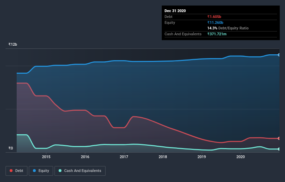The height and width of the screenshot is (182, 285).
Task: Click the ₹12b y-axis label
Action: point(13,44)
